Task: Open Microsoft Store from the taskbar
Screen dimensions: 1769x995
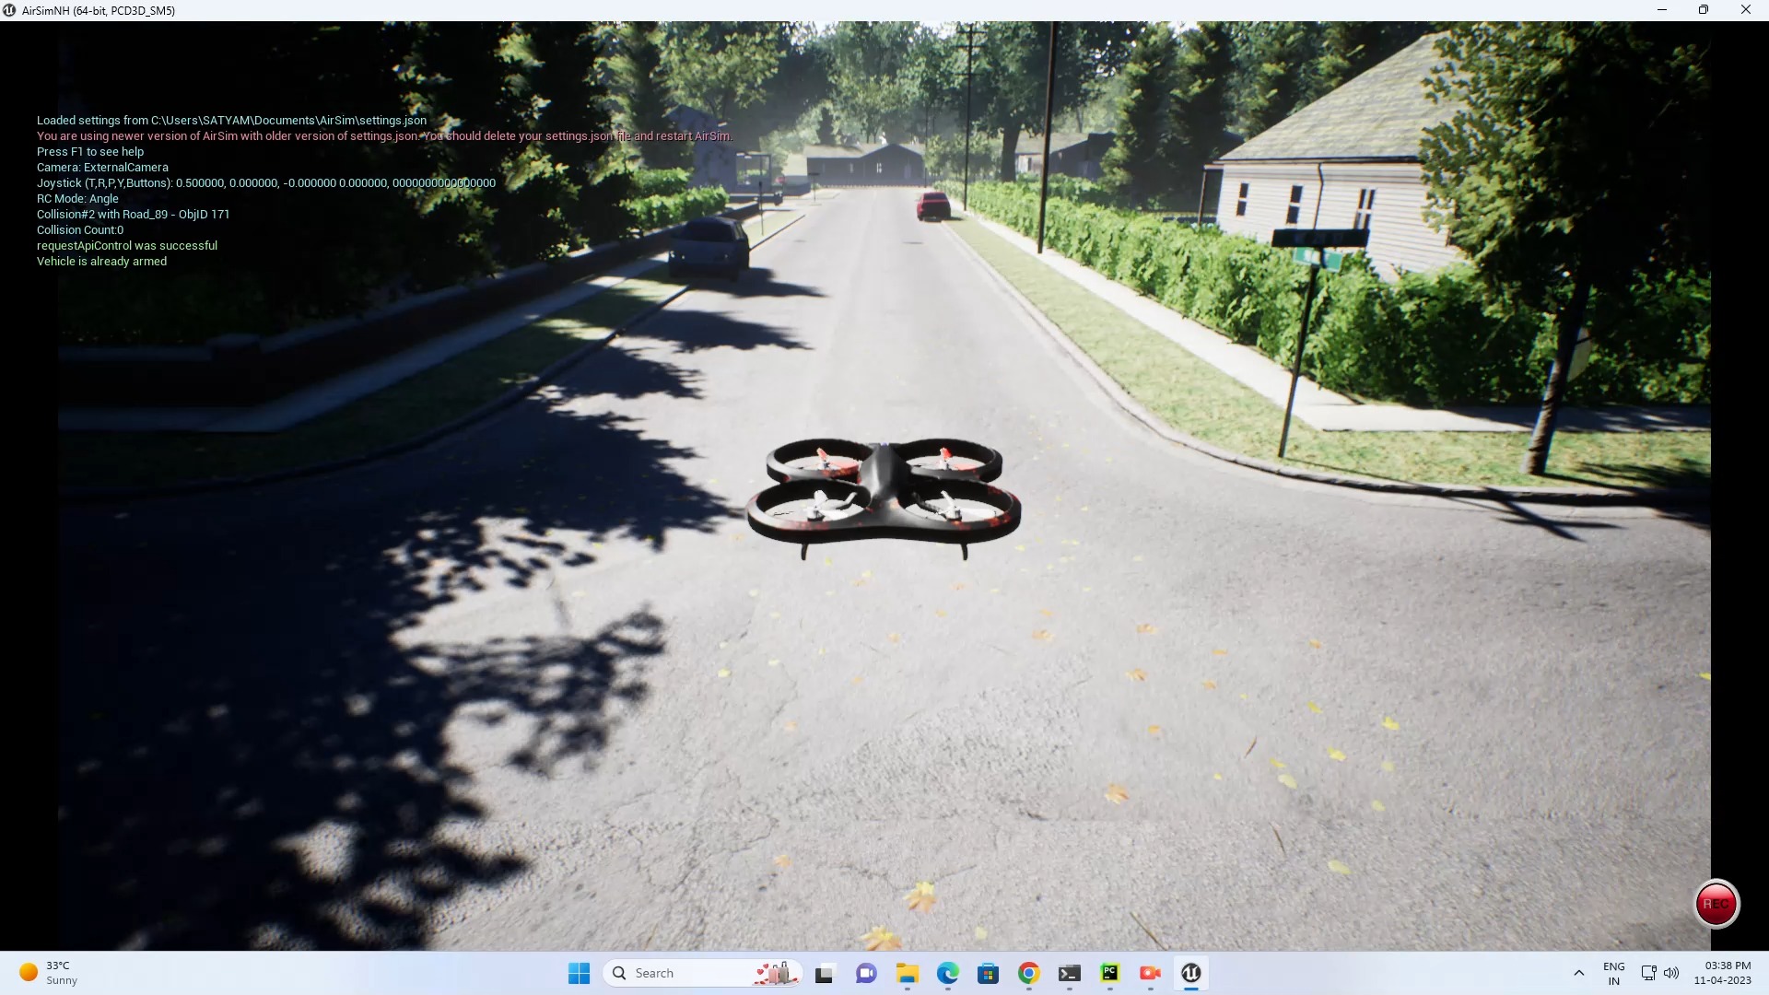Action: 989,974
